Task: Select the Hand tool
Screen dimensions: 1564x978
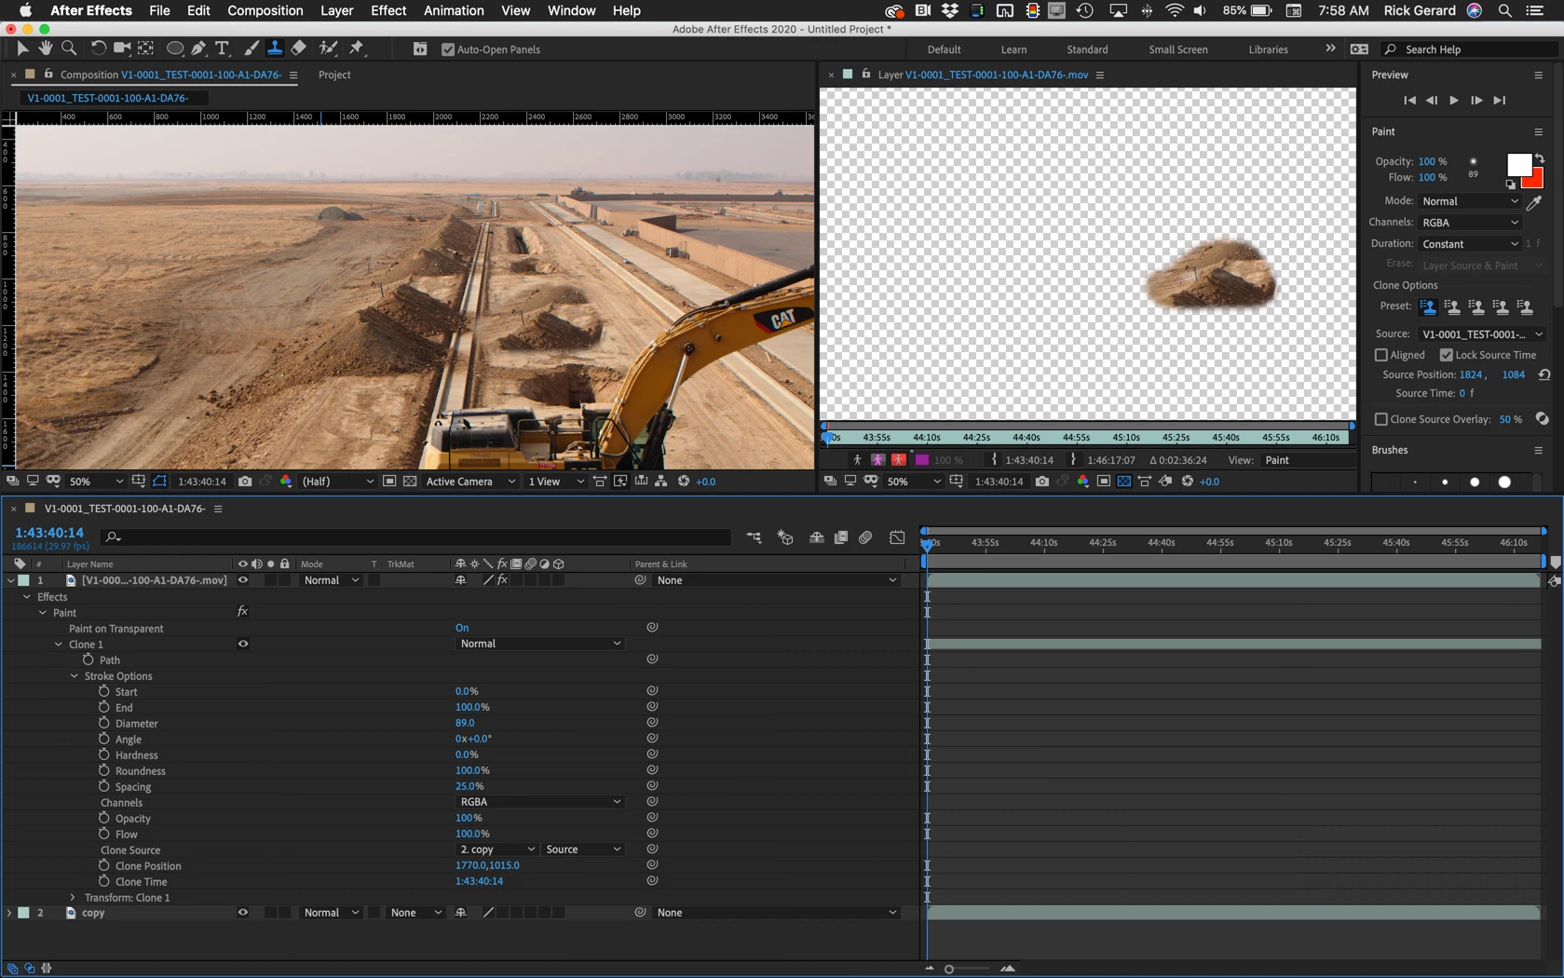Action: tap(45, 48)
